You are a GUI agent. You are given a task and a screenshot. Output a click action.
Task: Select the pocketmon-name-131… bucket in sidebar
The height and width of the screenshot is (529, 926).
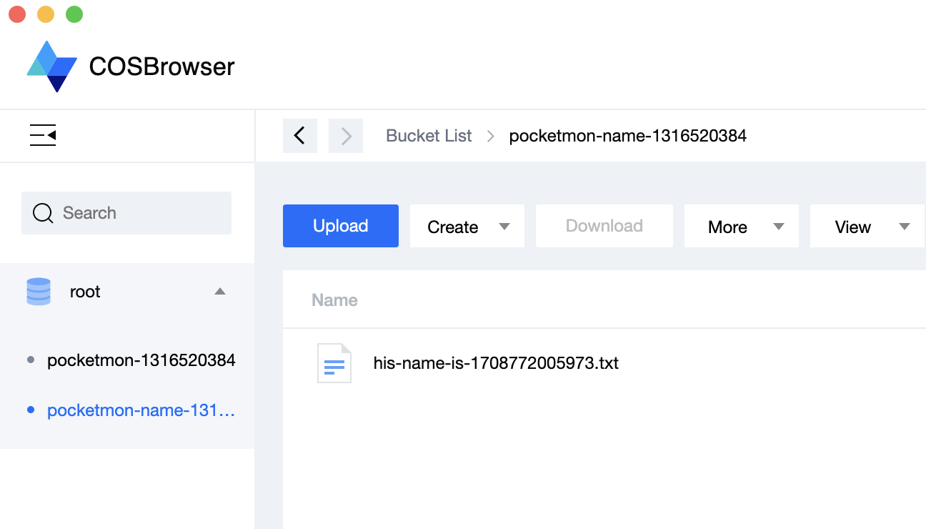pos(141,410)
